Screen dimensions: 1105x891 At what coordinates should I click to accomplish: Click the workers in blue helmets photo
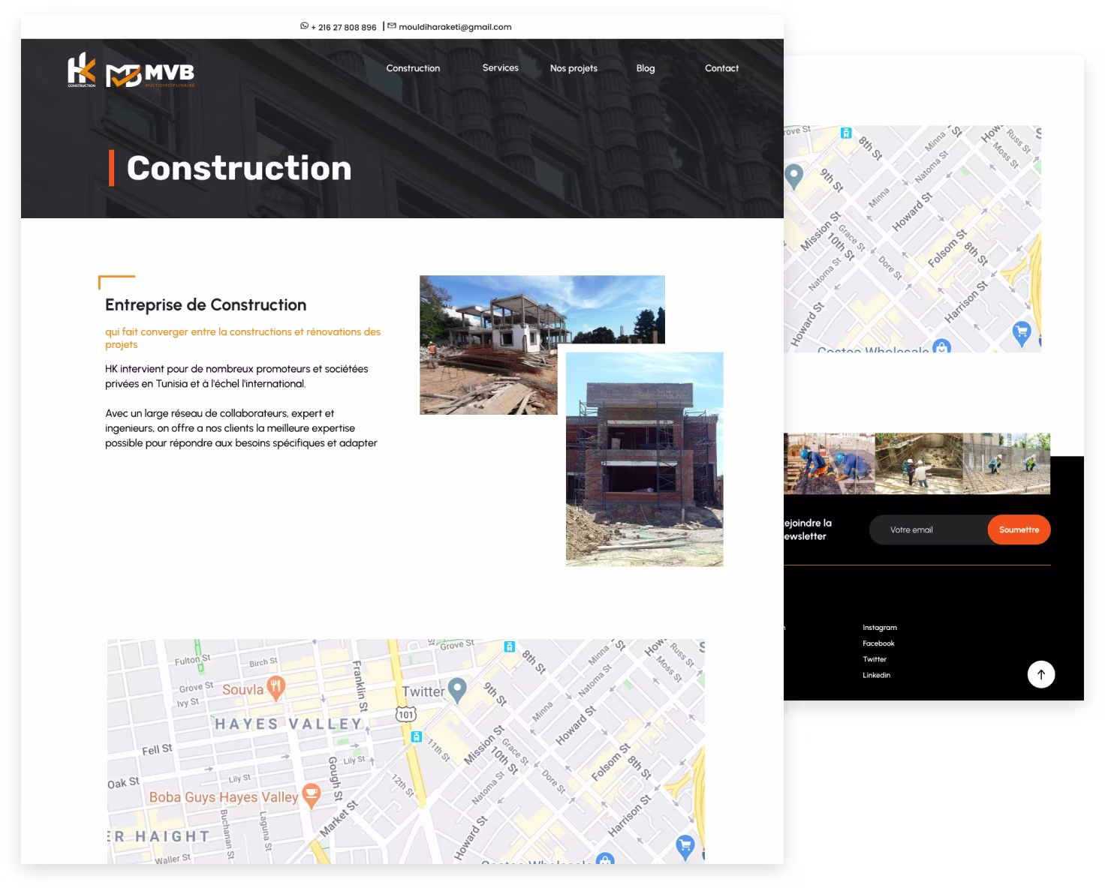click(x=830, y=463)
